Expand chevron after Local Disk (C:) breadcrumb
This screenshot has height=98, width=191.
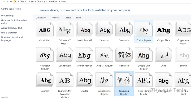pyautogui.click(x=47, y=2)
